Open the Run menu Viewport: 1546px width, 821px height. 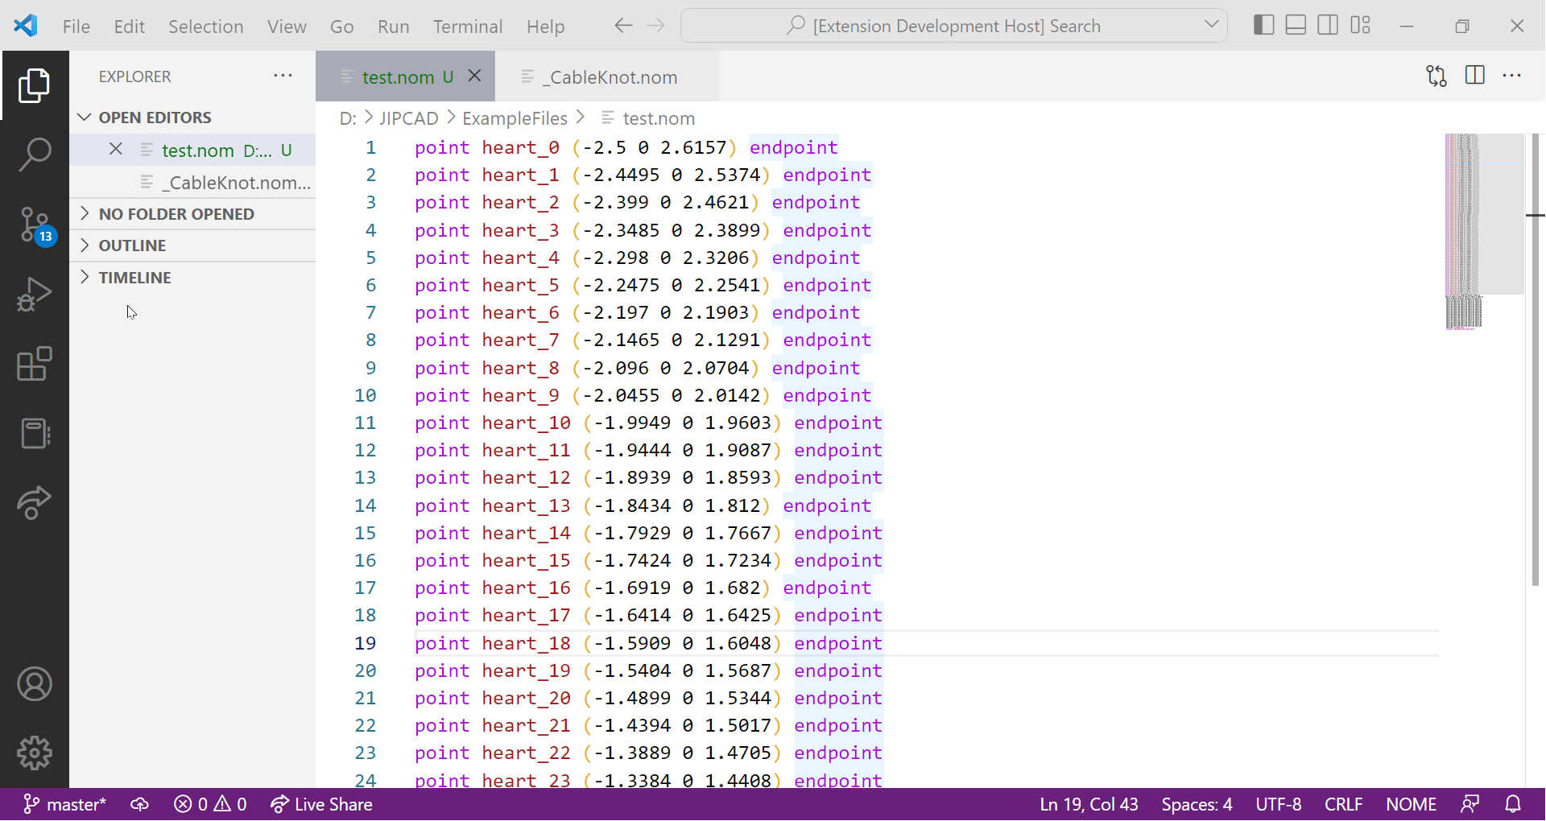[x=393, y=26]
